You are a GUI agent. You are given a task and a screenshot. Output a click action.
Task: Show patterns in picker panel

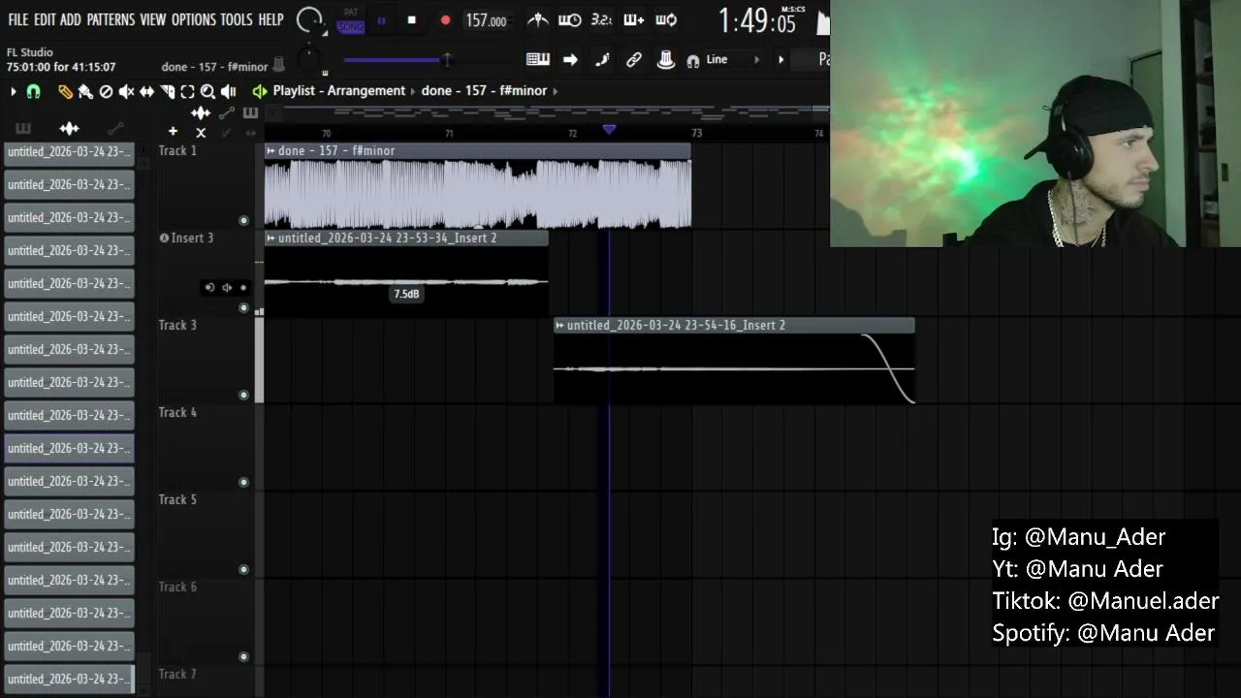coord(23,128)
